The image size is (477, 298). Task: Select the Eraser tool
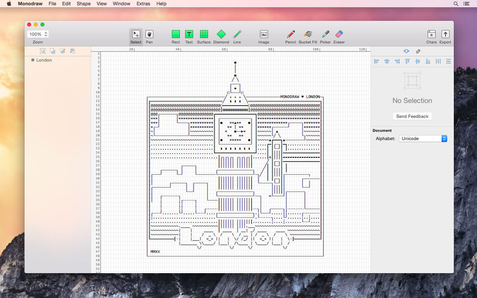click(x=339, y=37)
